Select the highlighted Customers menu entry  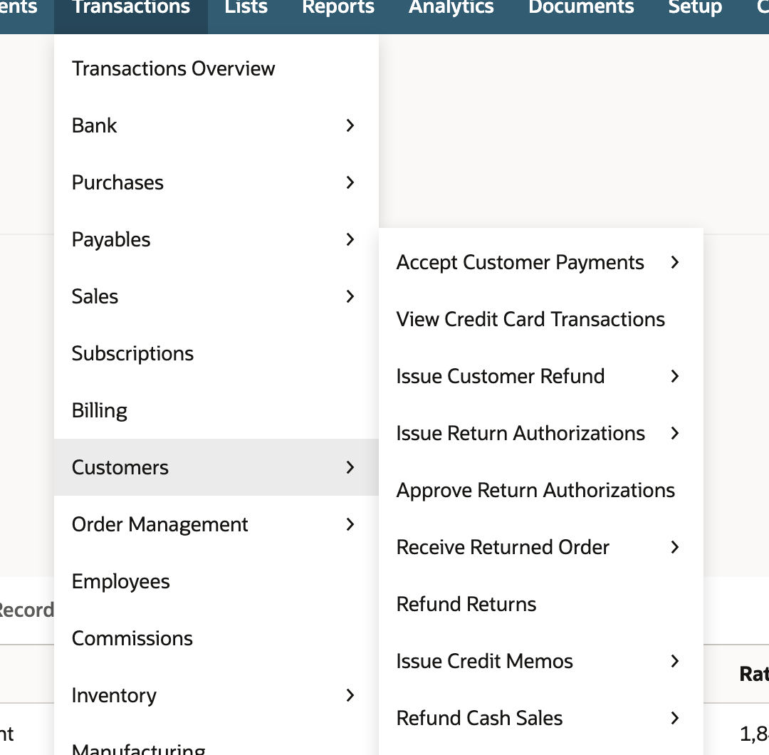(216, 467)
